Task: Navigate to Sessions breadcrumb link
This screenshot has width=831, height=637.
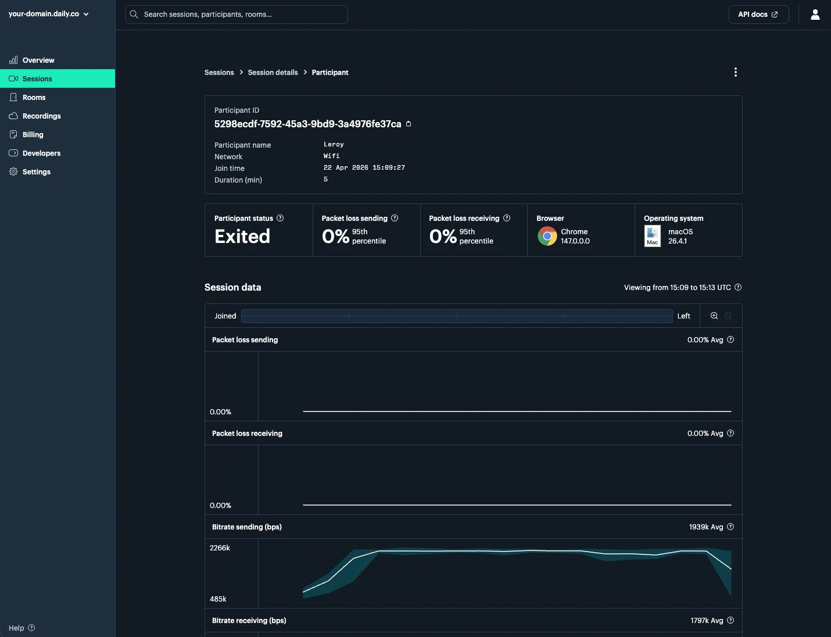Action: pos(219,73)
